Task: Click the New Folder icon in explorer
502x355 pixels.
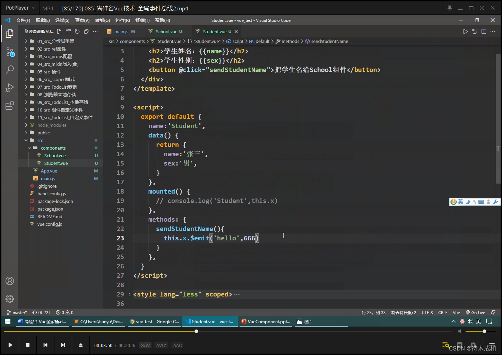Action: pyautogui.click(x=68, y=32)
